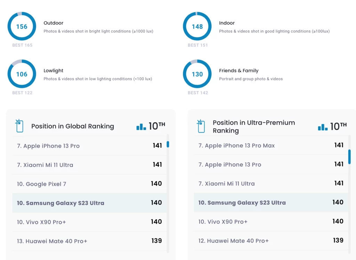Click the Global Ranking list scrollbar handle

pyautogui.click(x=168, y=144)
